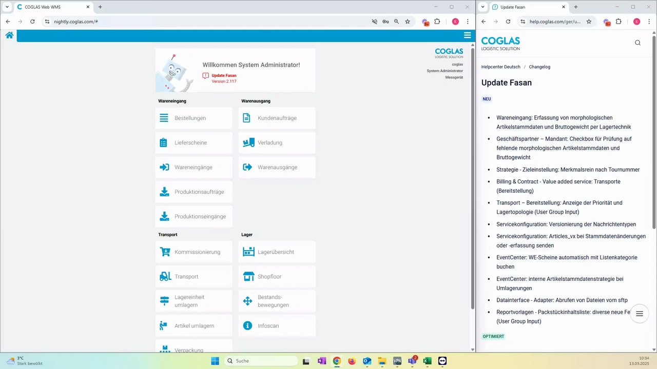Click muted-sound icon in COGLAS address bar
Viewport: 657px width, 369px height.
coord(375,22)
